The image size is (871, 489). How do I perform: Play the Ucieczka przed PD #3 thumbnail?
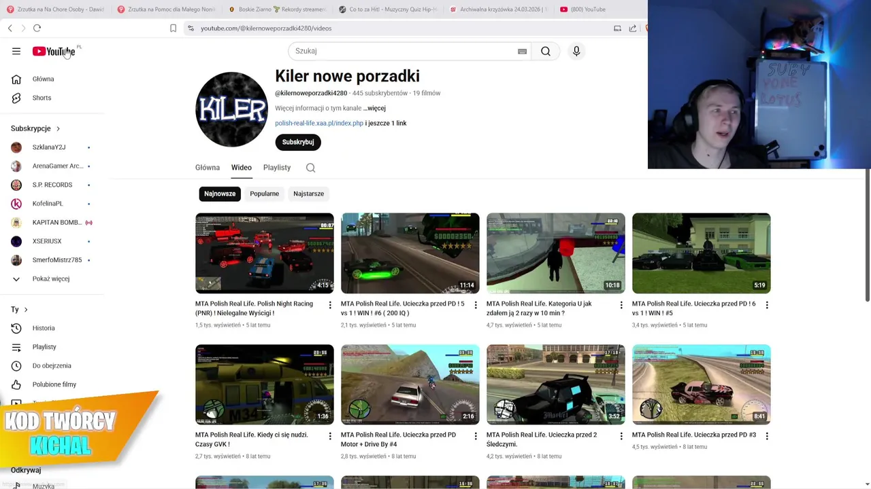(x=702, y=384)
